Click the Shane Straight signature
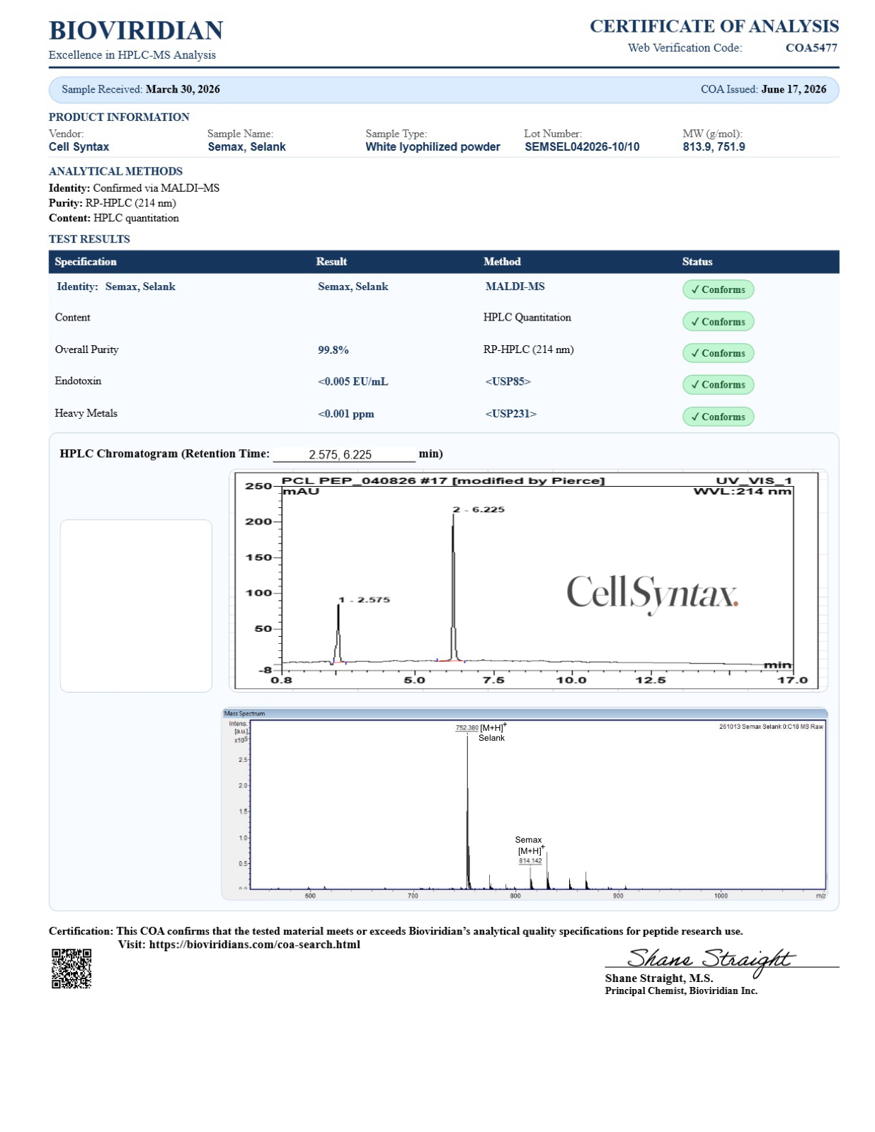Screen dimensions: 875x1132 (711, 959)
